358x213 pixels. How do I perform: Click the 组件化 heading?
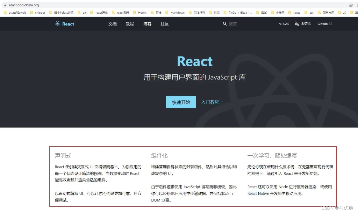click(159, 156)
